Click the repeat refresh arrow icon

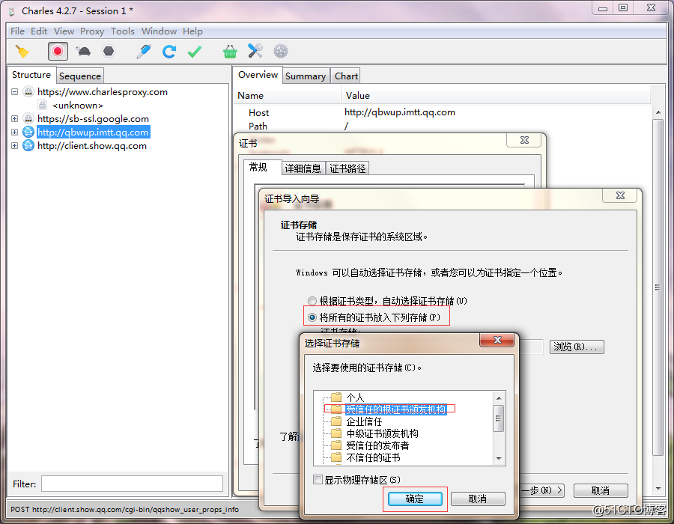point(169,52)
